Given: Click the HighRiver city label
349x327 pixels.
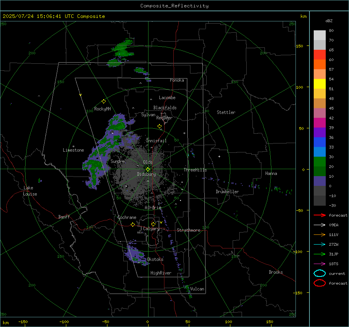Looking at the screenshot, I should [161, 273].
